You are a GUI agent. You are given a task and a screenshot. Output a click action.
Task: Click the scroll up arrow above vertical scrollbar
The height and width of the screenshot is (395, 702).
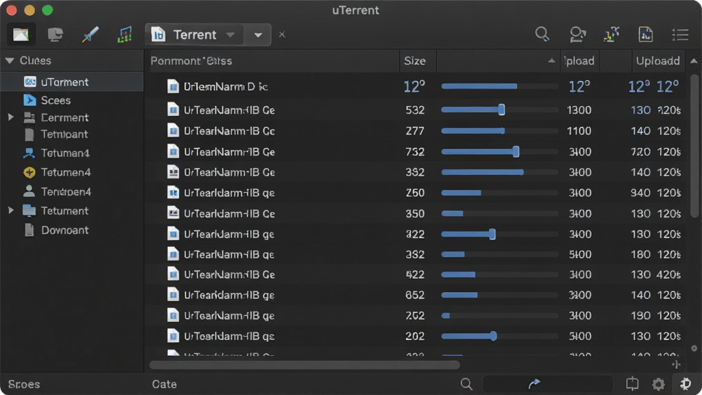coord(694,61)
